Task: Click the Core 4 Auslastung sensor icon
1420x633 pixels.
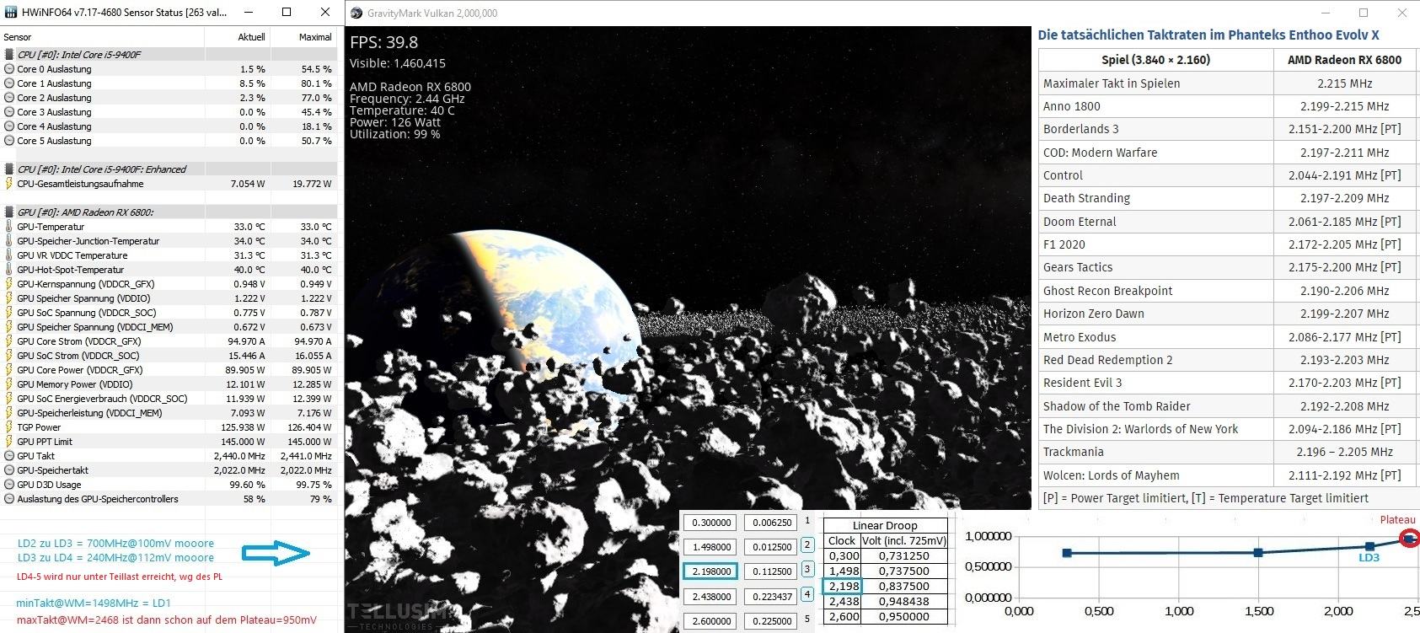Action: (x=9, y=126)
